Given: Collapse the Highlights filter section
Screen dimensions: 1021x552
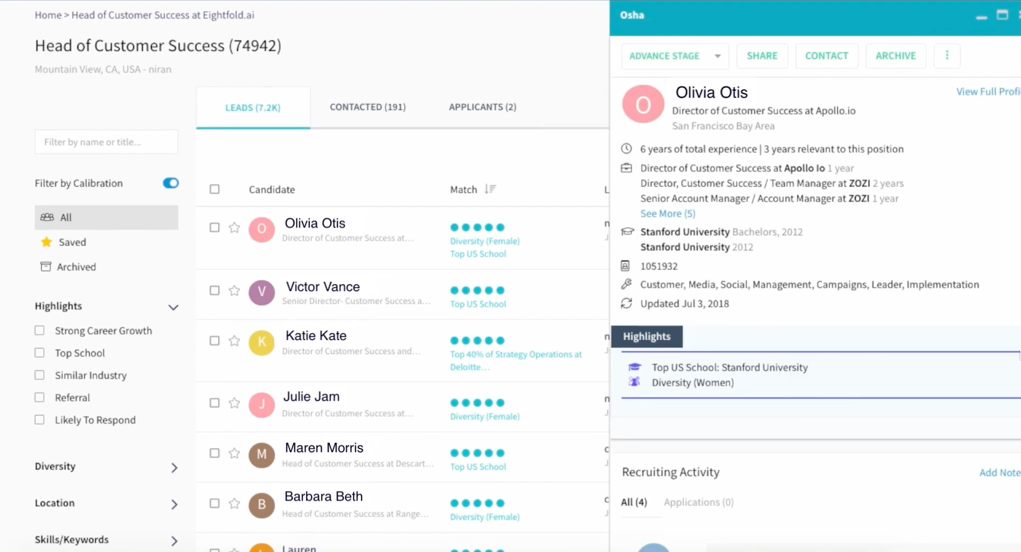Looking at the screenshot, I should (173, 307).
